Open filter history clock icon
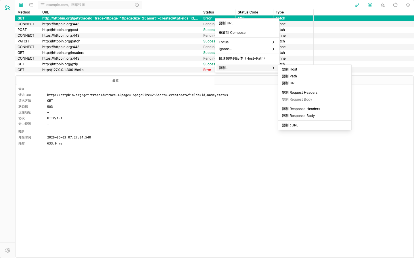 [137, 5]
